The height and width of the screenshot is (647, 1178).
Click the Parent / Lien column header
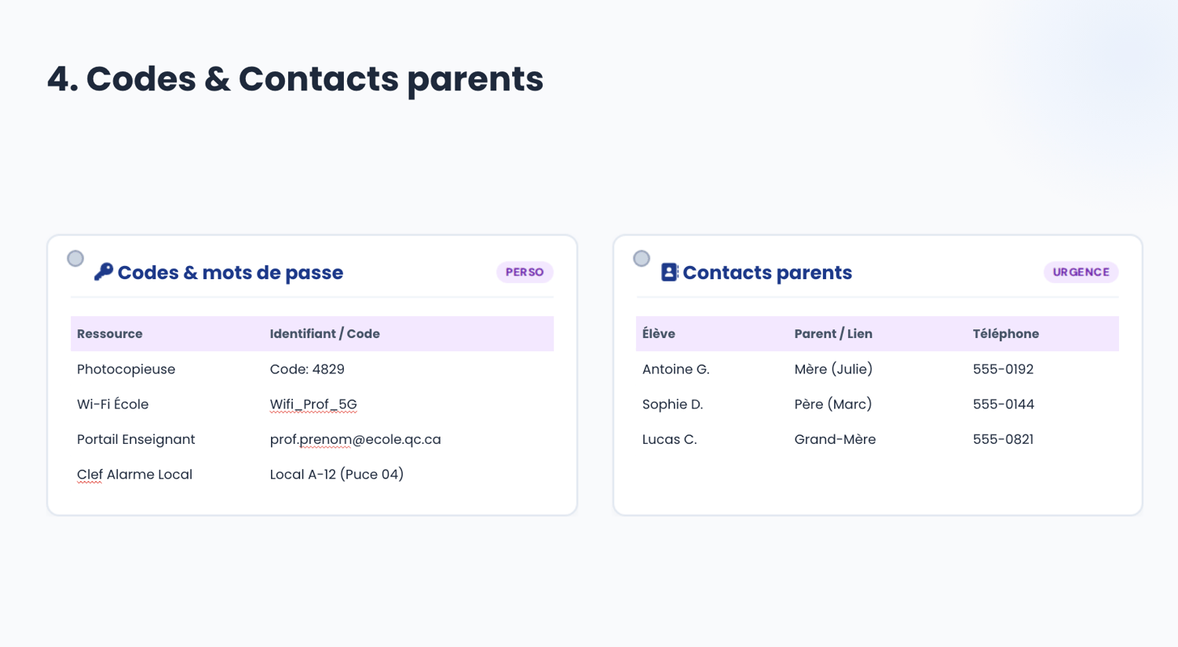(833, 334)
